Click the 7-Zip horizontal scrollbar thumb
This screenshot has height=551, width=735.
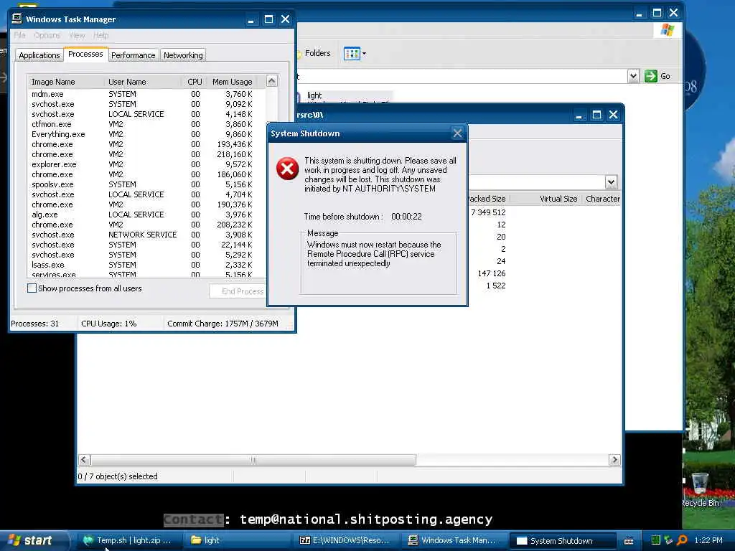[x=253, y=460]
